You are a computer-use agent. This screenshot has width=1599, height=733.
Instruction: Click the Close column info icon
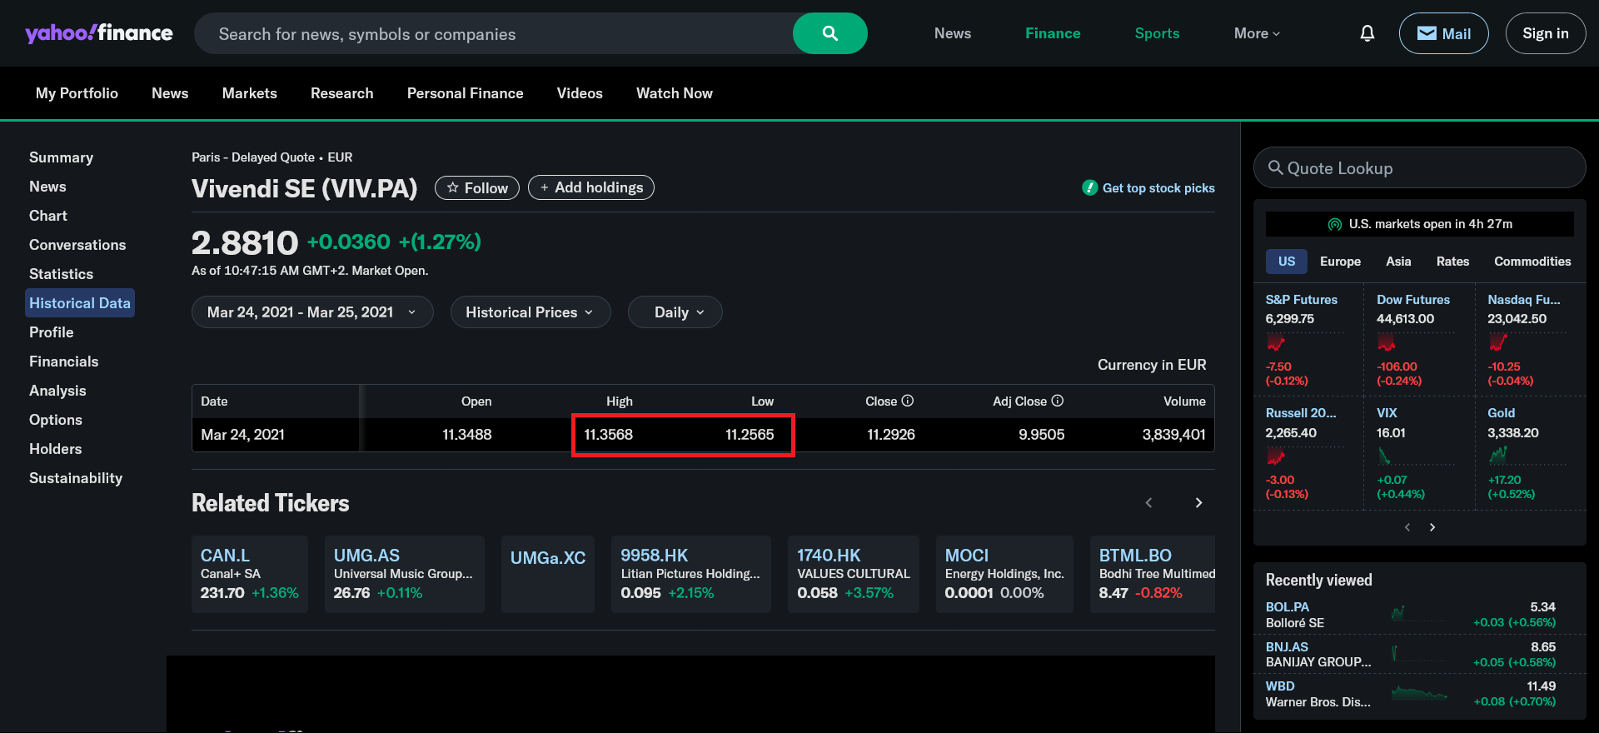tap(908, 401)
